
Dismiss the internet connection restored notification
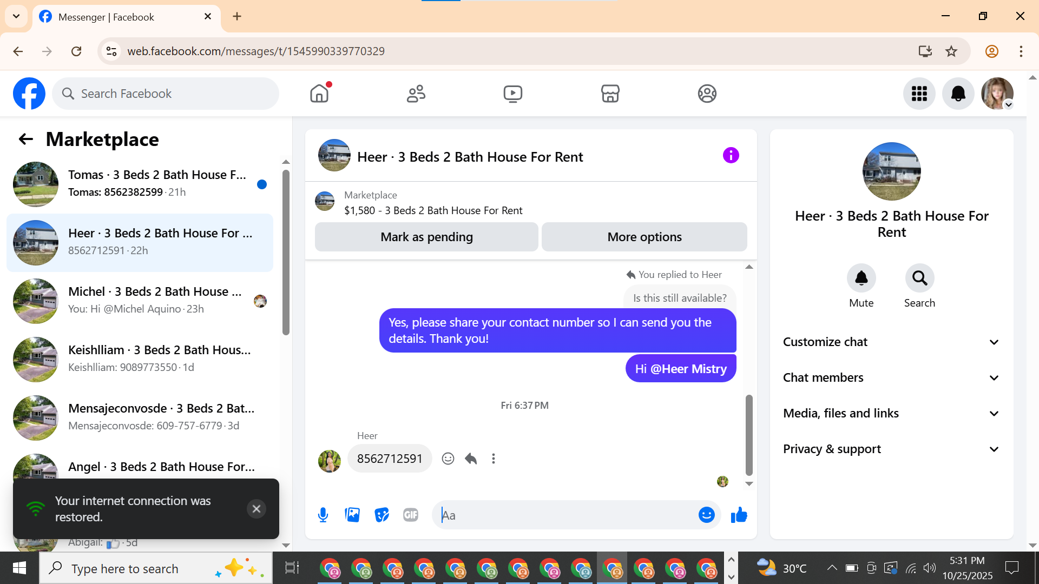257,509
